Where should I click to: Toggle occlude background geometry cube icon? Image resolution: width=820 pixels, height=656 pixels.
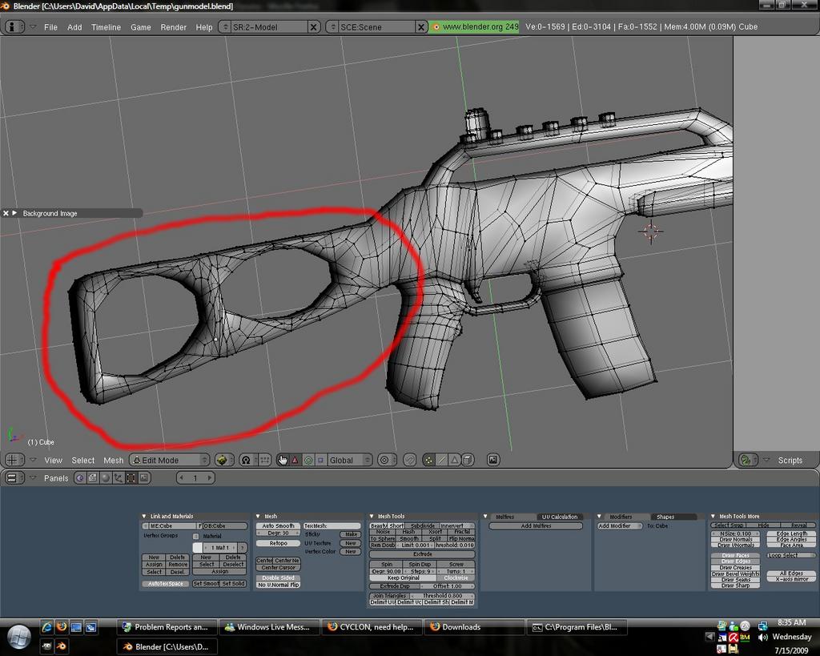tap(468, 460)
